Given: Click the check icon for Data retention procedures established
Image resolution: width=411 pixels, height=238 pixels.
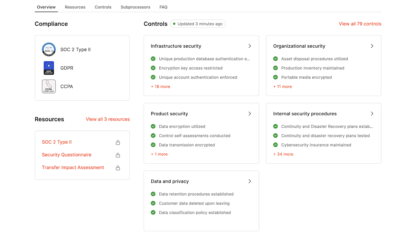Looking at the screenshot, I should (x=153, y=194).
